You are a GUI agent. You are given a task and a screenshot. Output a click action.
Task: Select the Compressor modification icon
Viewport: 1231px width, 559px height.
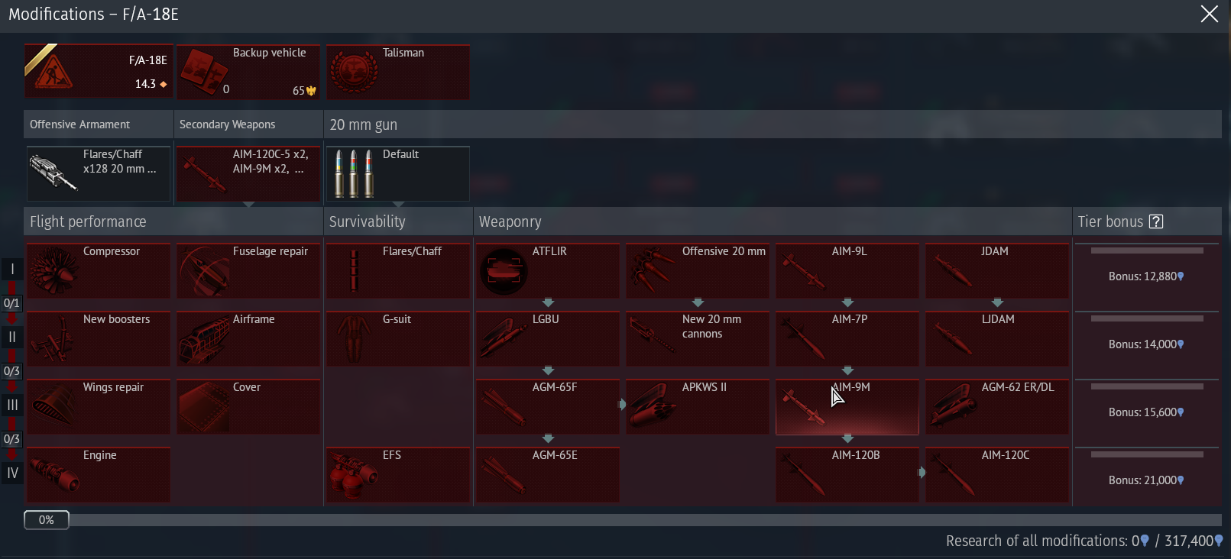point(53,271)
